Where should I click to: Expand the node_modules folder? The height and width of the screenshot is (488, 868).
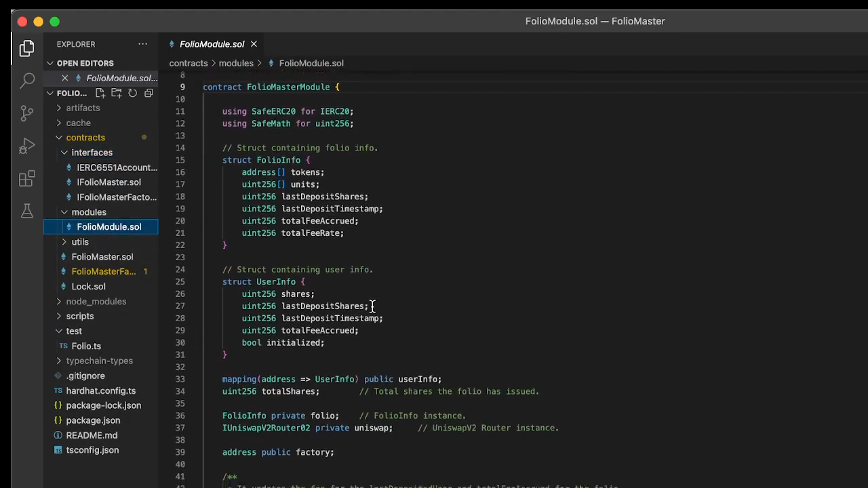pyautogui.click(x=96, y=302)
